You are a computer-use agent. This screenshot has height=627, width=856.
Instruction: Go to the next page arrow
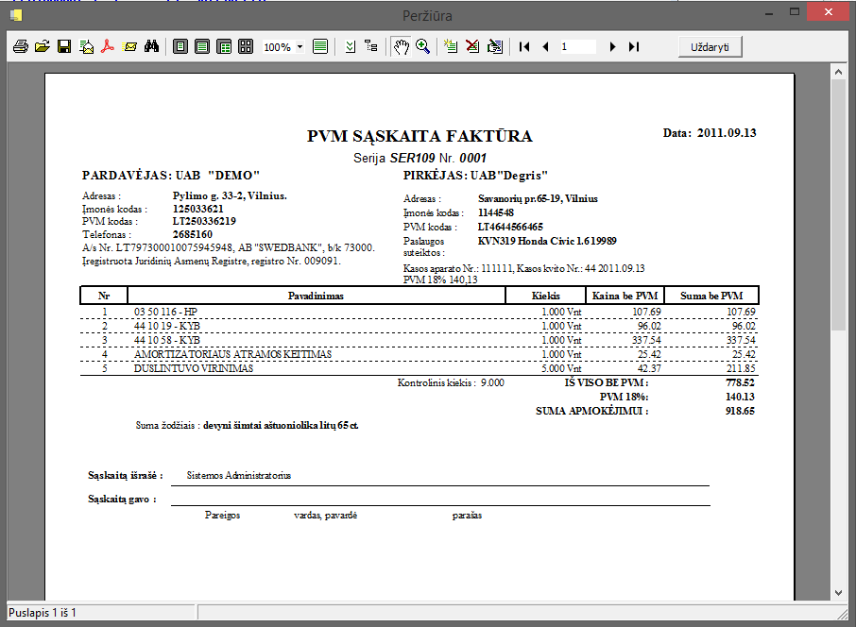pyautogui.click(x=613, y=46)
